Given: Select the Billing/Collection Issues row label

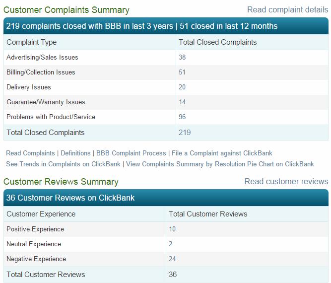Looking at the screenshot, I should [41, 72].
